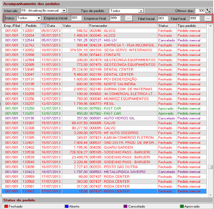Select order 133257 RESIL row

tap(104, 104)
